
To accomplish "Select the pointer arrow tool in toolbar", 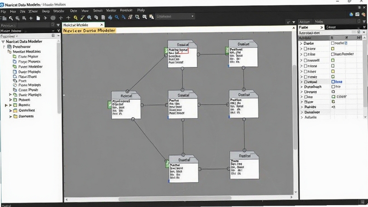I will (x=45, y=18).
